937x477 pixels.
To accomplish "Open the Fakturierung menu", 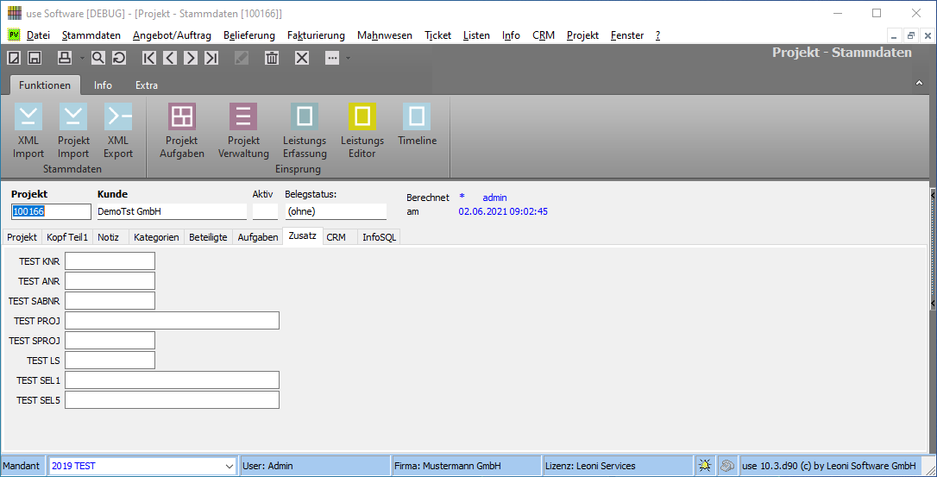I will click(316, 35).
